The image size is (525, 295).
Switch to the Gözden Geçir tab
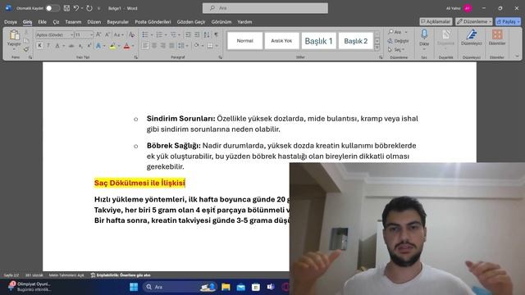[x=191, y=22]
